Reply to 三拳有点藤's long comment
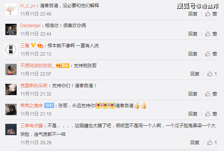 [x=195, y=142]
